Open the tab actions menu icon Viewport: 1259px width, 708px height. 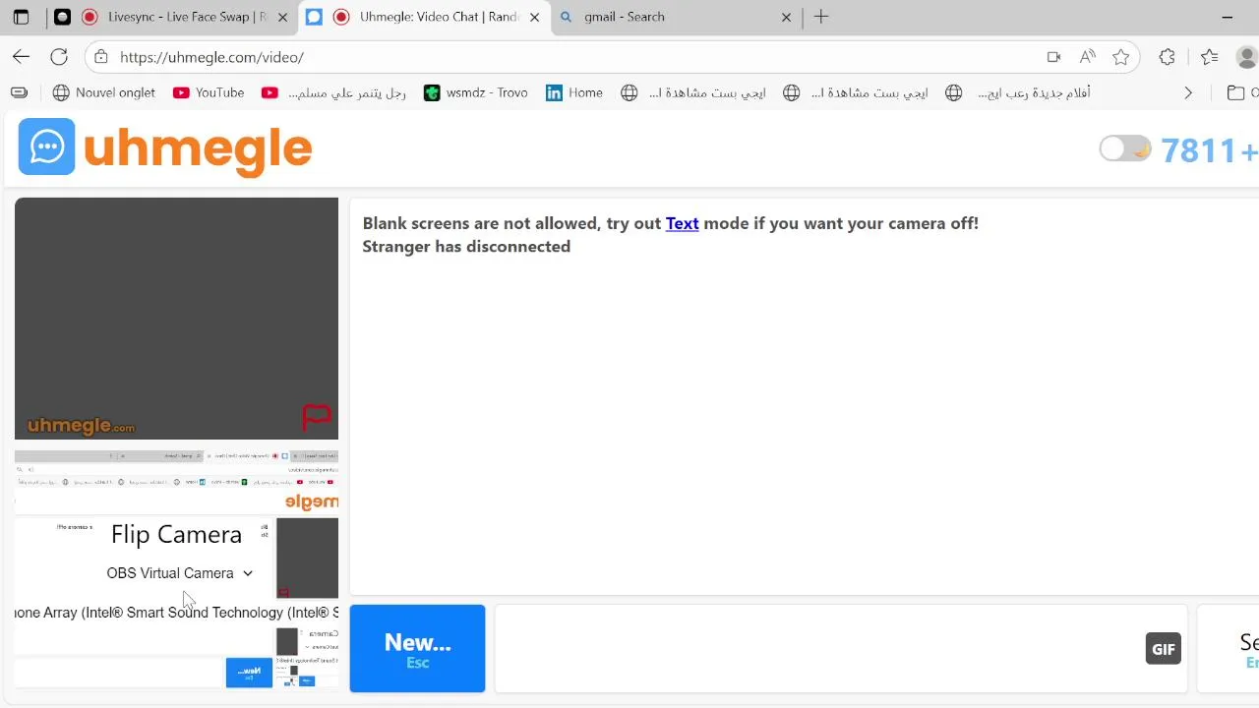[21, 17]
